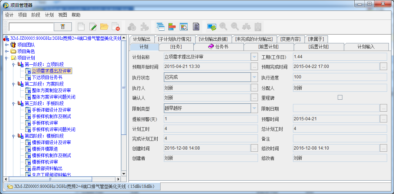This screenshot has width=394, height=194.
Task: Toggle the 里程碑 milestone checkbox
Action: point(340,98)
